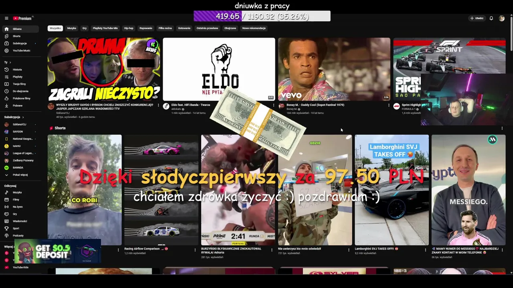Open Wiadomości news section
Screen dimensions: 513x288
click(21, 221)
